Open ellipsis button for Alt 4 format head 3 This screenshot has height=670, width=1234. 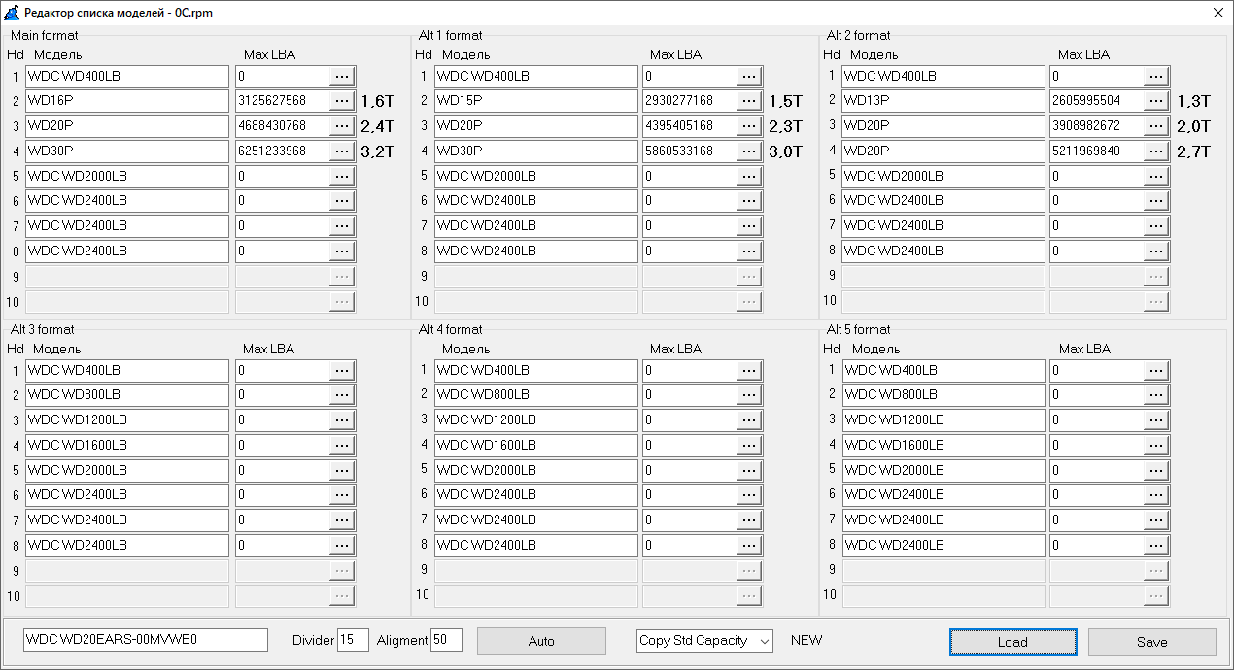pyautogui.click(x=749, y=419)
